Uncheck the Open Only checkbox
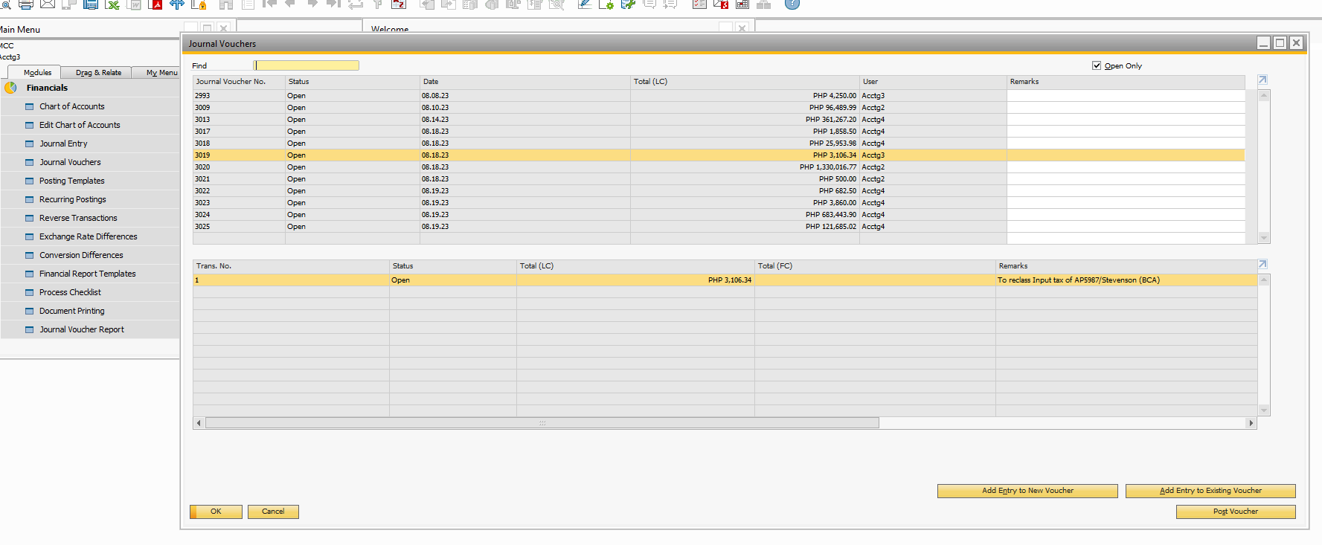Screen dimensions: 1322x545 (1097, 65)
